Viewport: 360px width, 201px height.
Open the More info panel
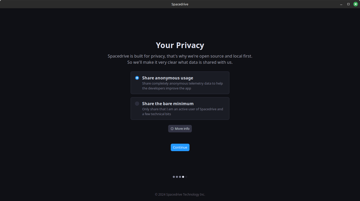click(180, 129)
